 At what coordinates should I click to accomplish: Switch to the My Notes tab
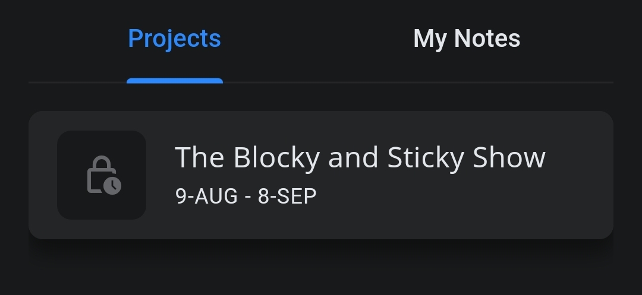[467, 39]
